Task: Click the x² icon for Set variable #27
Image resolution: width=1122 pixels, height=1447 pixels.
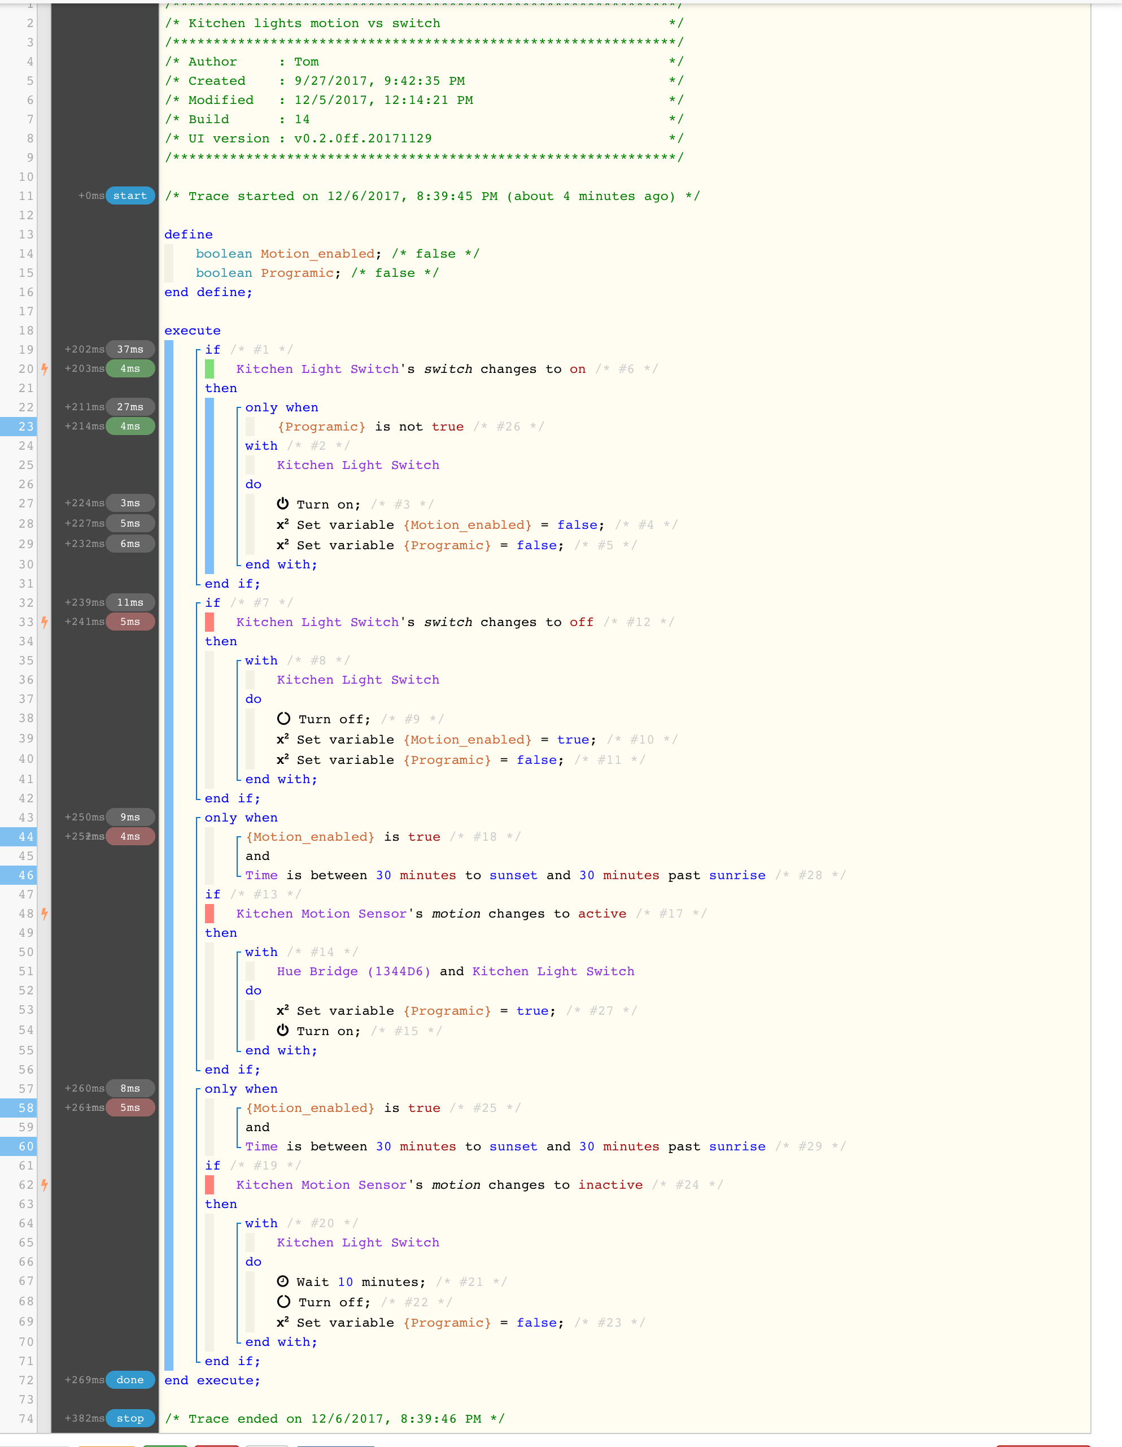Action: [x=282, y=1010]
